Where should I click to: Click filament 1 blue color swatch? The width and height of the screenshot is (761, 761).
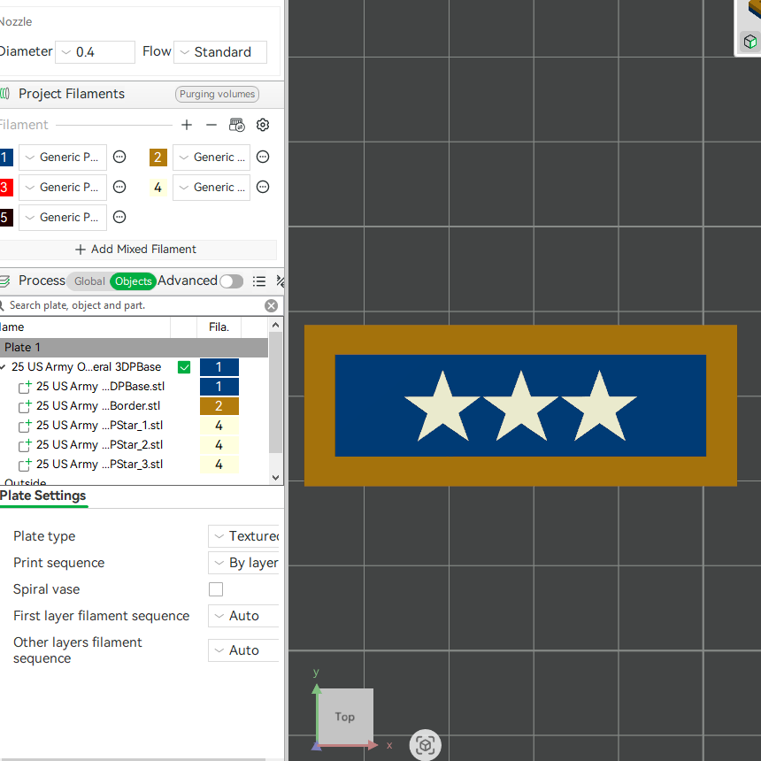tap(6, 158)
